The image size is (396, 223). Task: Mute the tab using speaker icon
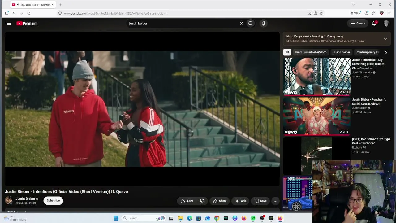(x=18, y=5)
